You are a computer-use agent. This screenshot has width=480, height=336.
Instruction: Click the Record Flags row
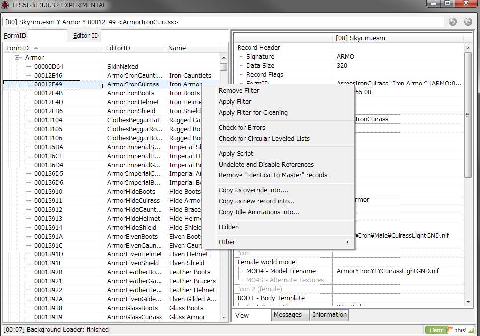click(x=349, y=75)
